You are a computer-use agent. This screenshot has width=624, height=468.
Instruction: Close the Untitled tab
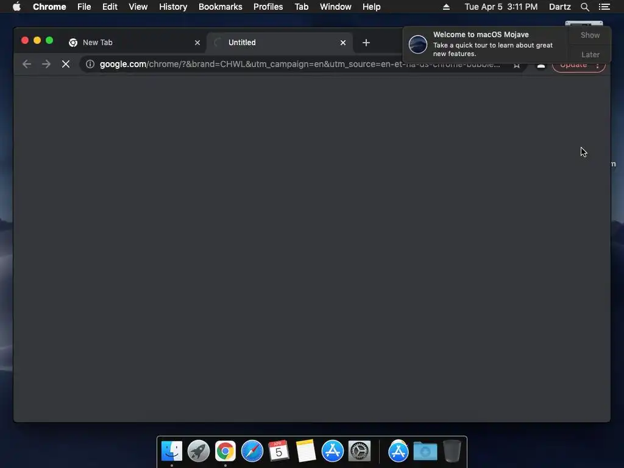[x=342, y=43]
